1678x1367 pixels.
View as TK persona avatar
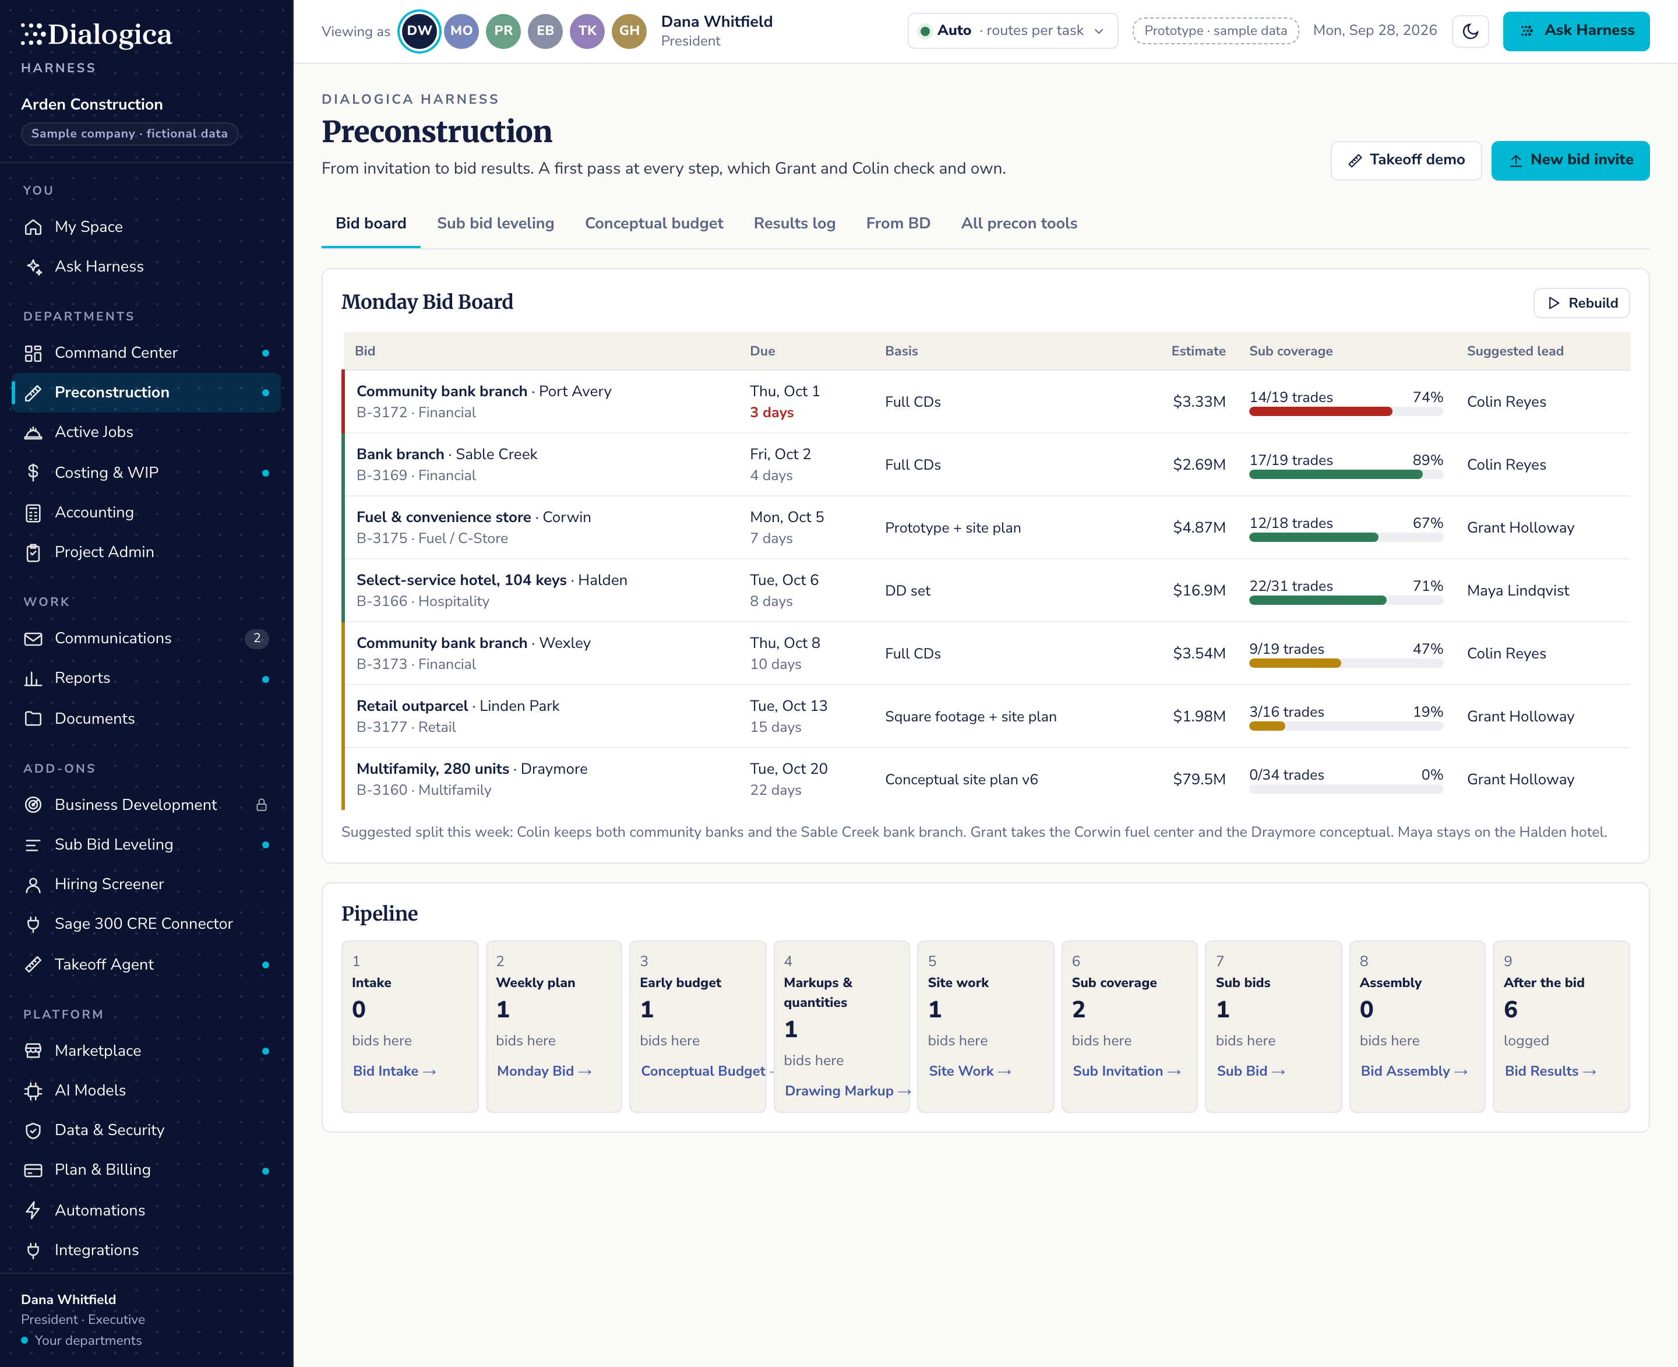click(x=587, y=31)
